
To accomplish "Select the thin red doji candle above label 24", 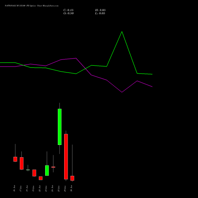I will pos(53,167).
